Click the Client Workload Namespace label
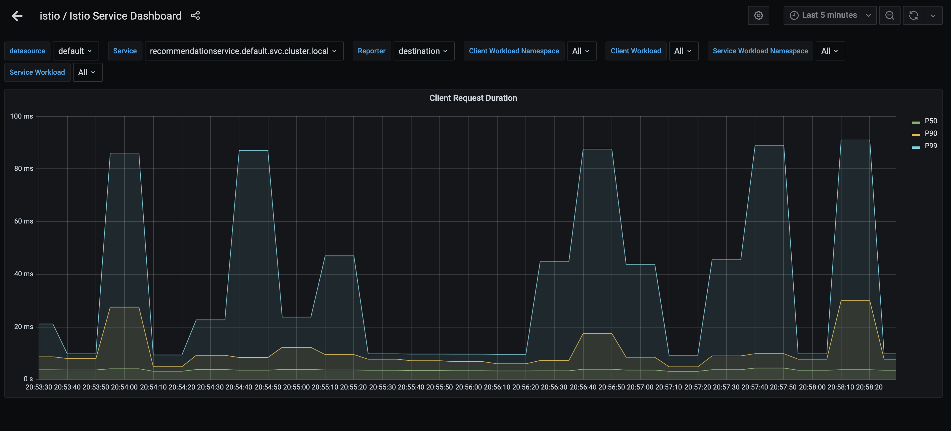 [514, 51]
